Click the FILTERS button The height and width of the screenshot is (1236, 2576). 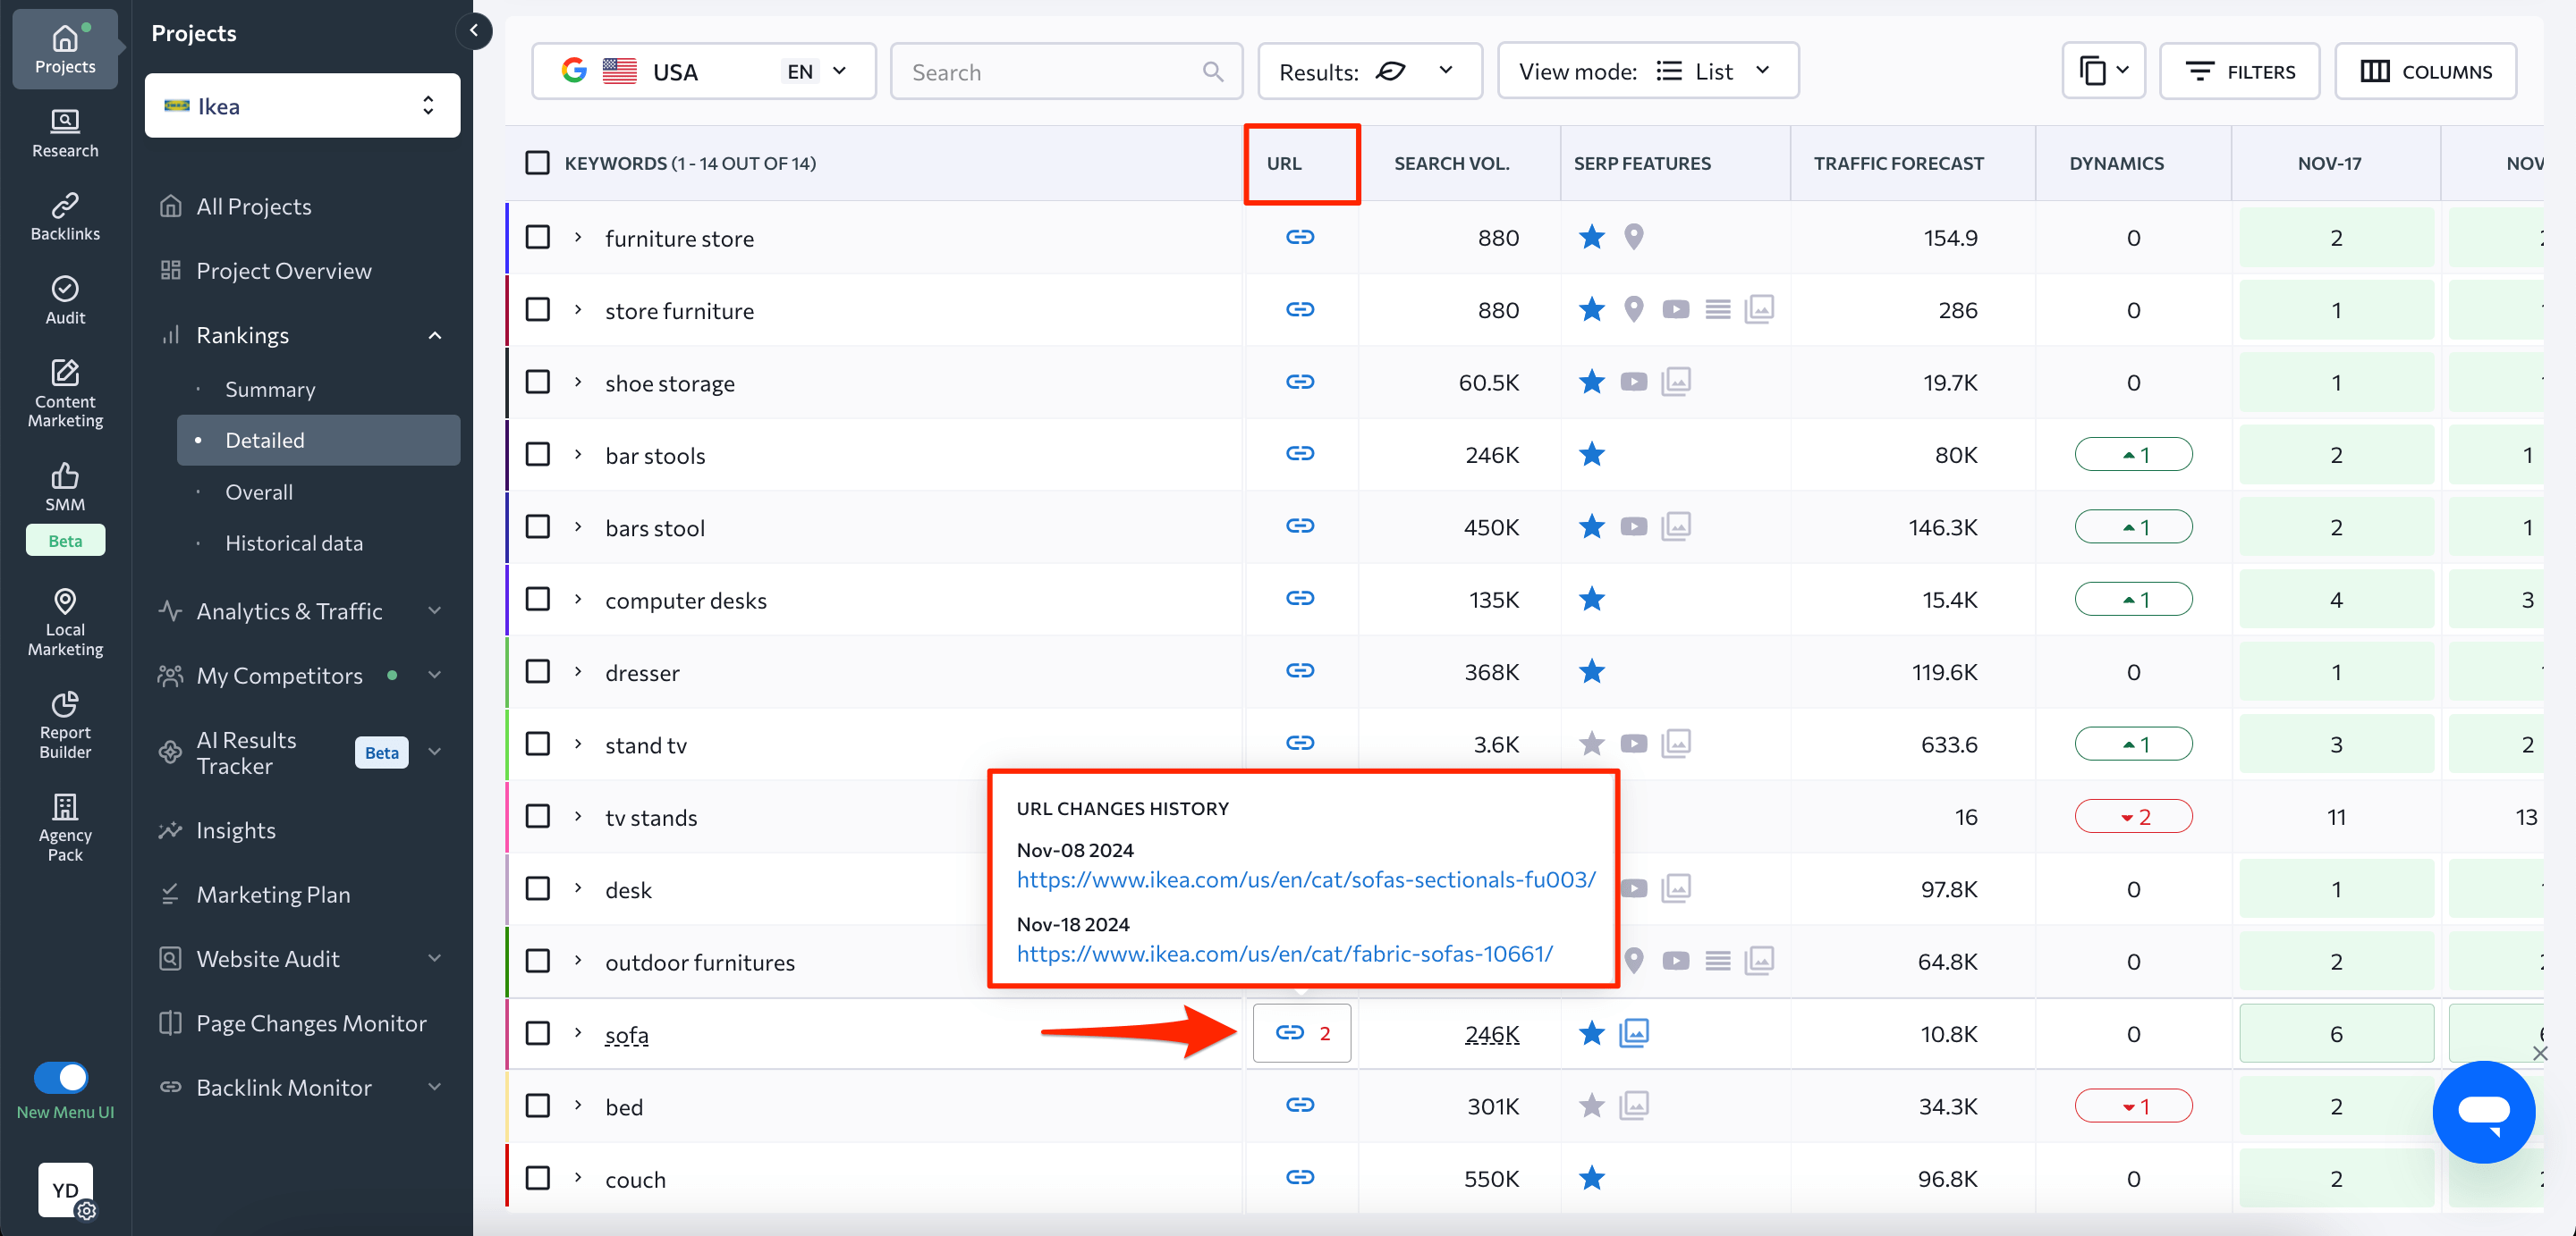[x=2240, y=71]
